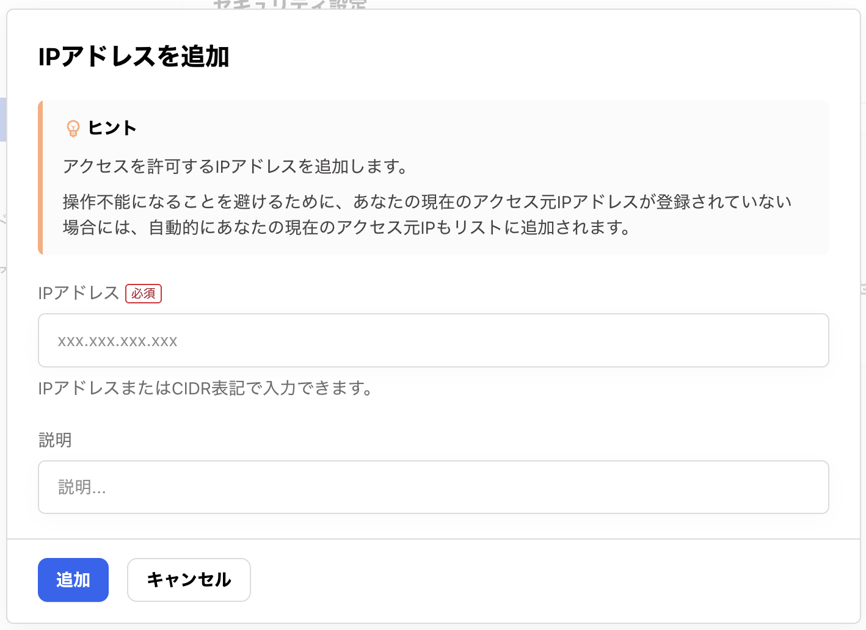866x630 pixels.
Task: Click the hint line アクセスを許可するIPアドレスを追加します
Action: point(235,166)
